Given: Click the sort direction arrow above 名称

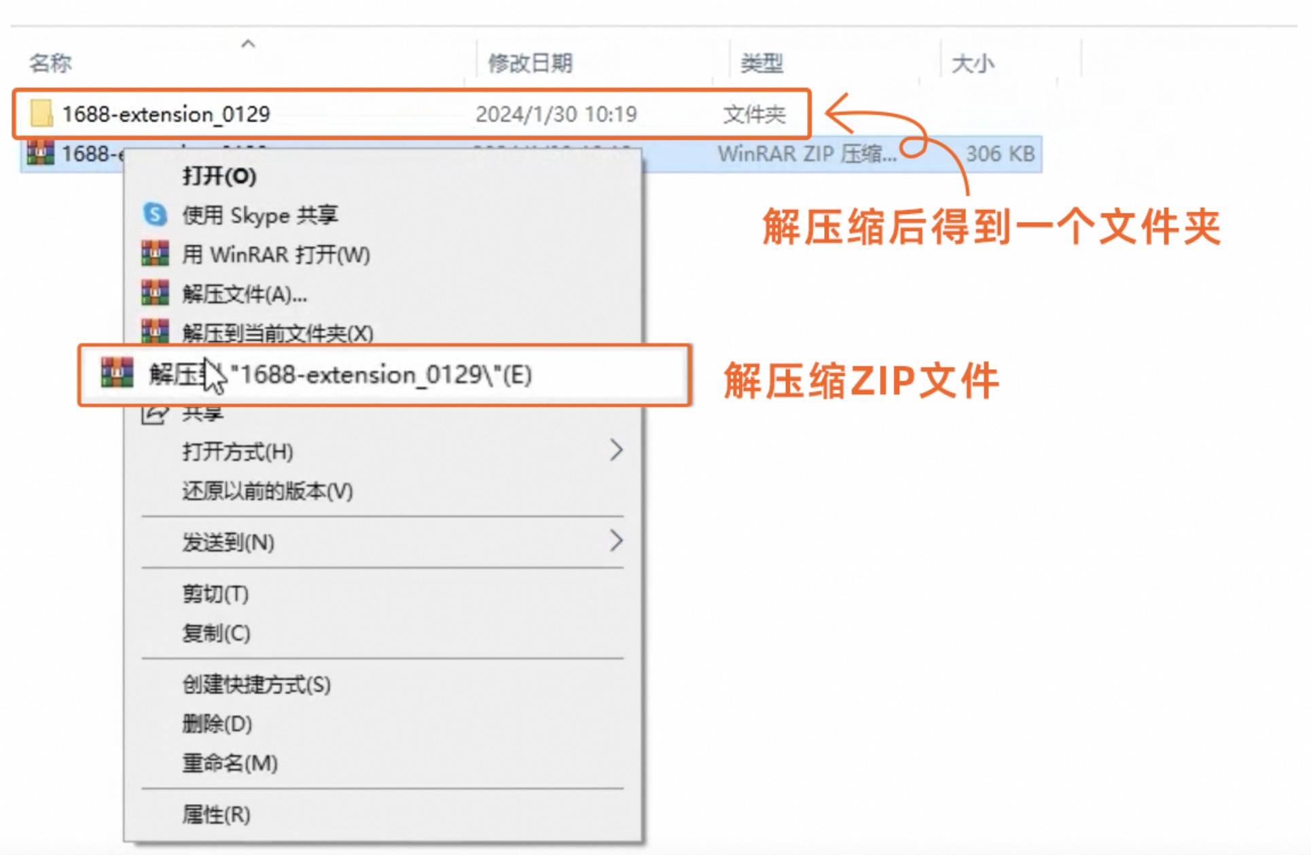Looking at the screenshot, I should (x=248, y=43).
